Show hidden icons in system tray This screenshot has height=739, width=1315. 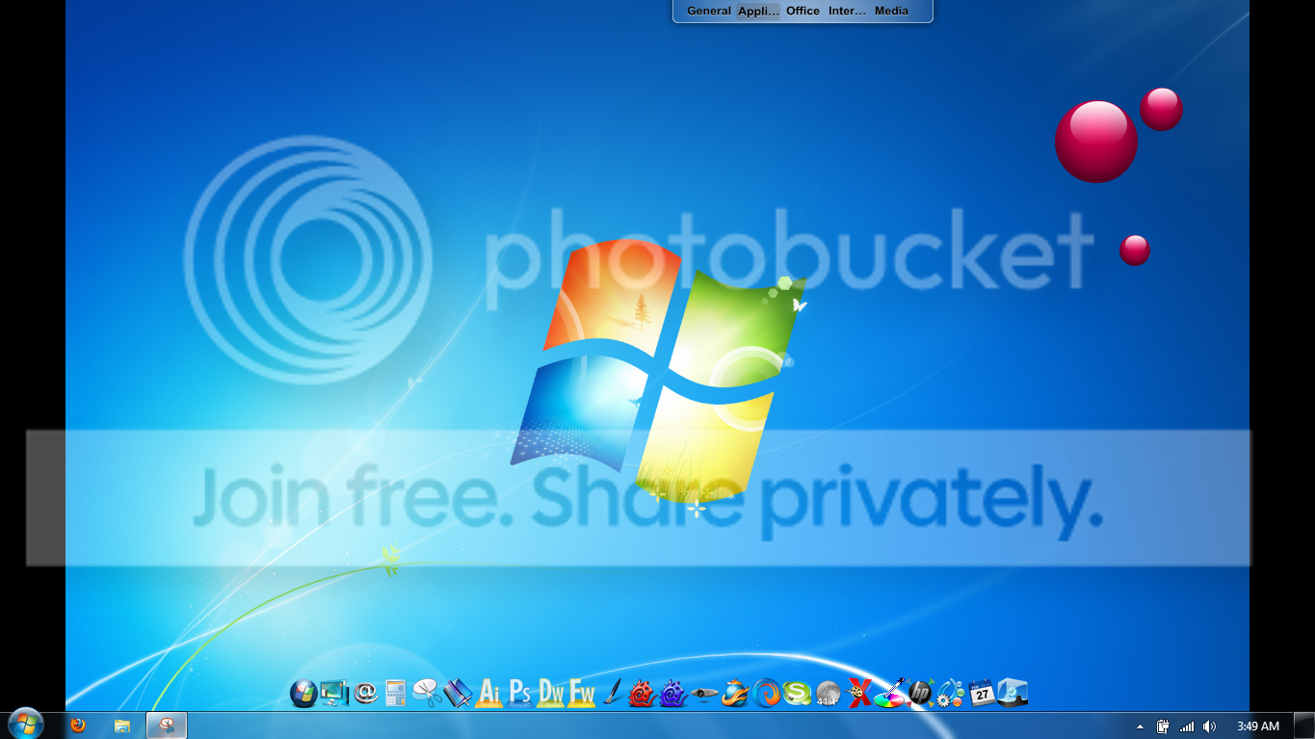tap(1141, 726)
